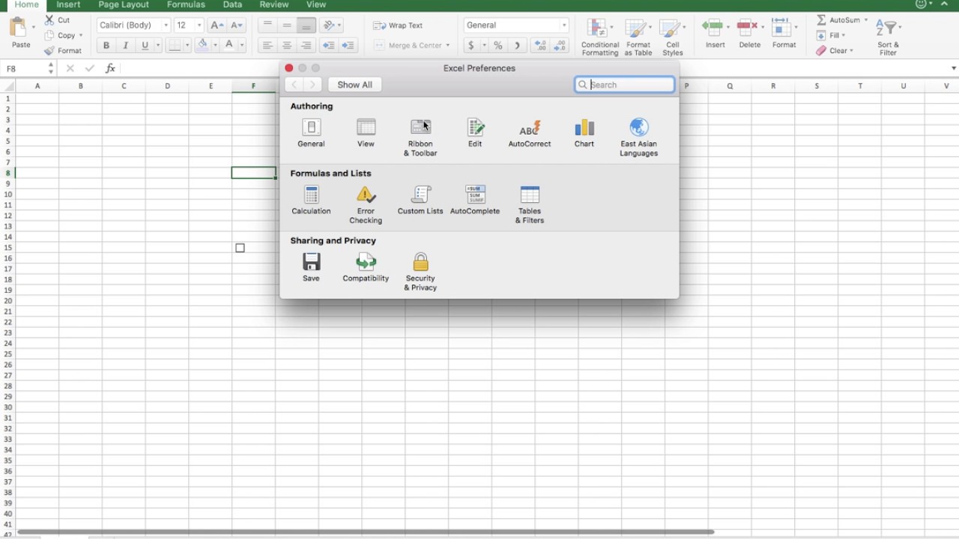This screenshot has width=959, height=539.
Task: Click forward arrow in Preferences
Action: 312,85
